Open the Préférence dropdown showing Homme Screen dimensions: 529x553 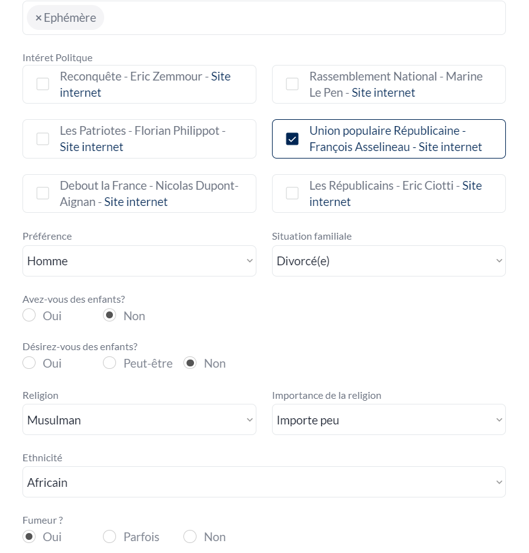point(139,261)
